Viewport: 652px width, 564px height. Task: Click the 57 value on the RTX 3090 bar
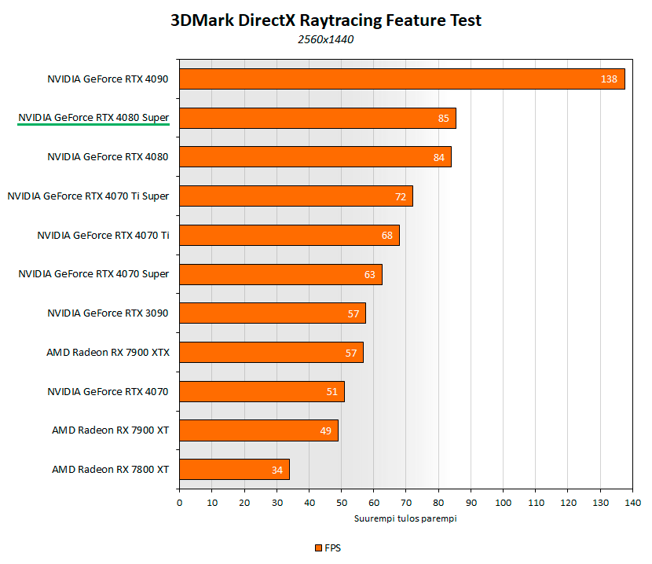pos(353,313)
